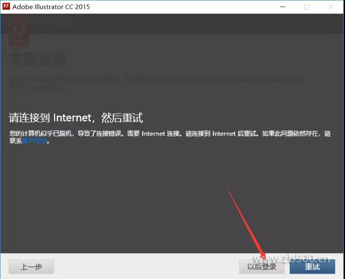The height and width of the screenshot is (279, 345).
Task: Click the 以后登录 (sign in later) button
Action: (x=262, y=267)
